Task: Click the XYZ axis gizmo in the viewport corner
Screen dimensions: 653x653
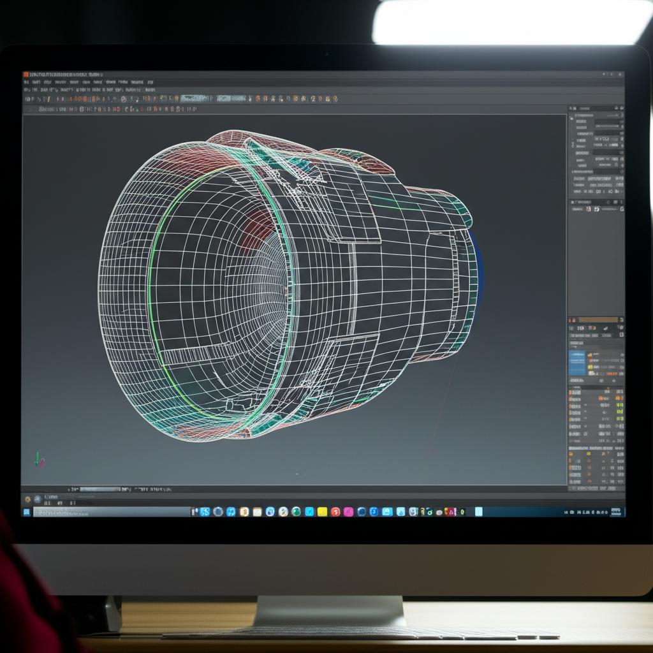Action: click(x=38, y=459)
